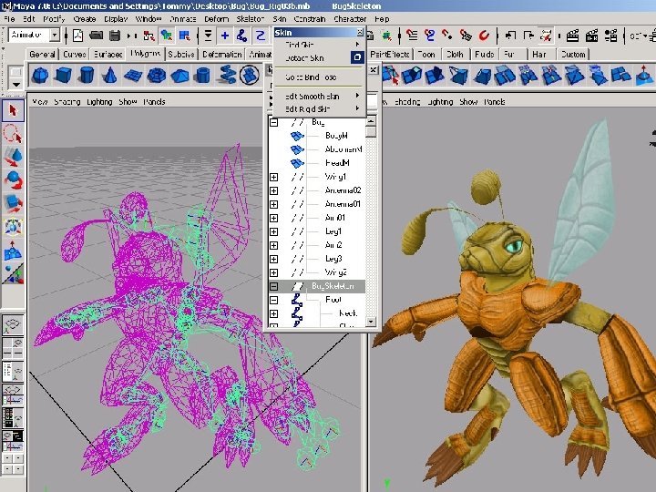The image size is (656, 492).
Task: Click the New Scene file icon
Action: tap(77, 36)
